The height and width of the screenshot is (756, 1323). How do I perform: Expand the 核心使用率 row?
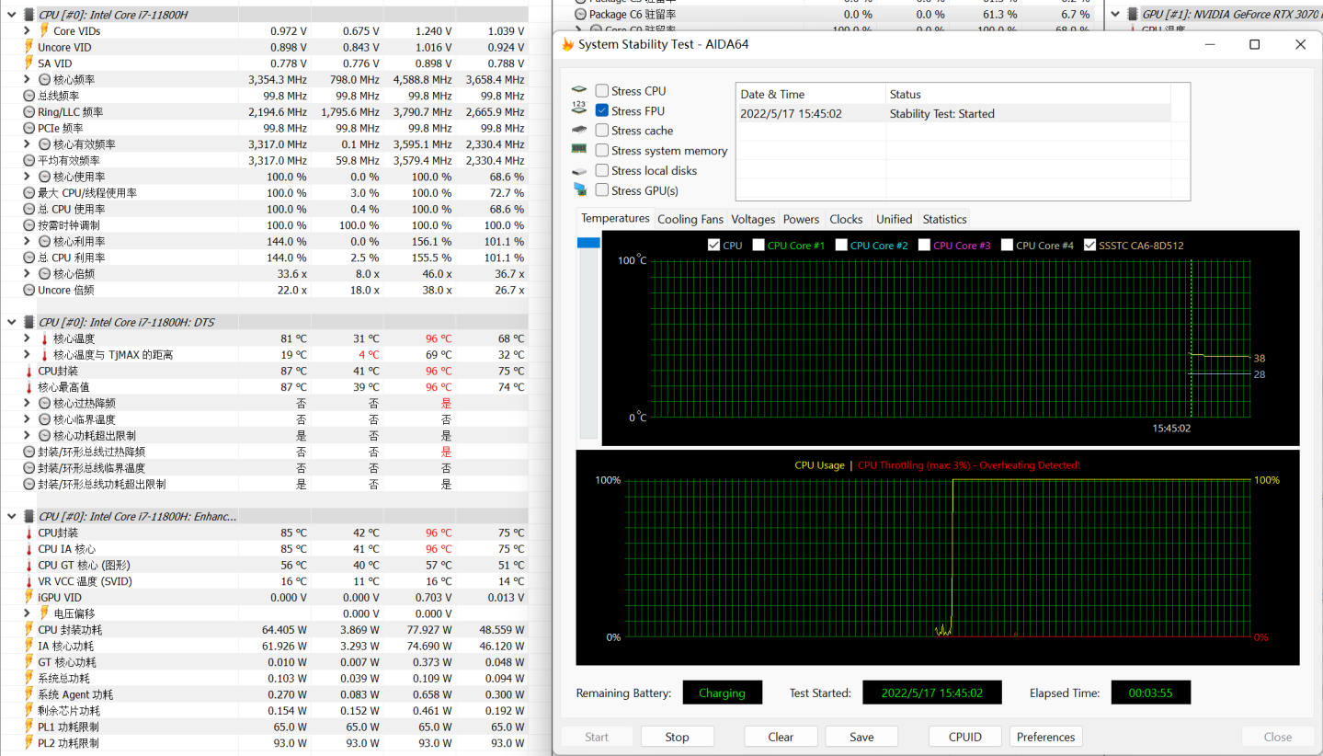point(28,177)
